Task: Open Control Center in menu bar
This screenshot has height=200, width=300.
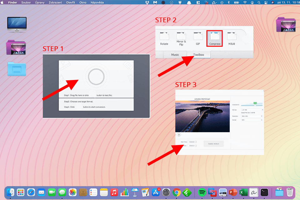Action: tap(266, 2)
